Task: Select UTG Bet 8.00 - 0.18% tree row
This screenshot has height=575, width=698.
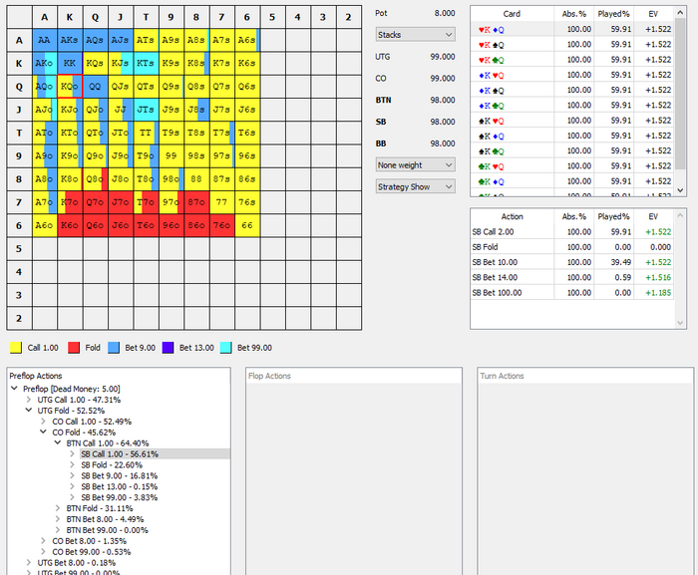Action: pos(76,563)
